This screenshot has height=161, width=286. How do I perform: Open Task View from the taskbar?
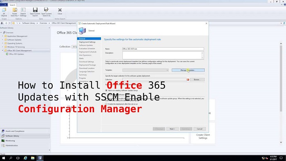click(18, 158)
